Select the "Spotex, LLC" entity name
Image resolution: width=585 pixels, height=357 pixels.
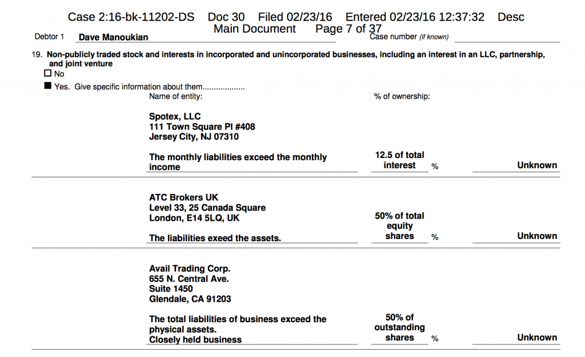175,116
